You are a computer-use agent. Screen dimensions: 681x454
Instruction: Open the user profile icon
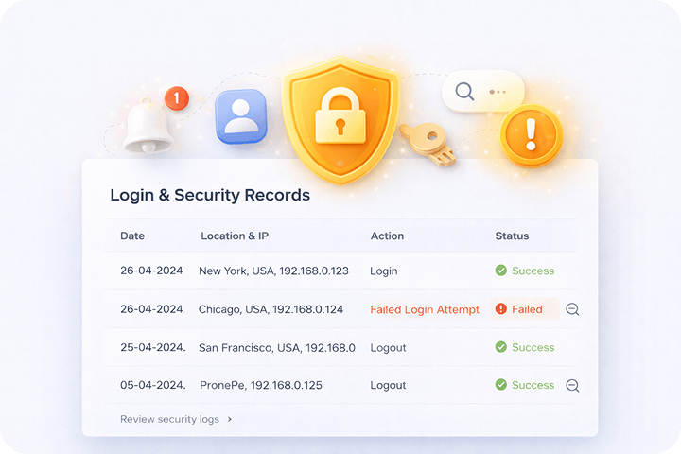click(x=240, y=116)
